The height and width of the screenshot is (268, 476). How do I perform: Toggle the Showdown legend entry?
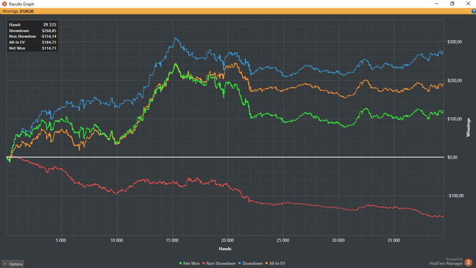pos(250,263)
